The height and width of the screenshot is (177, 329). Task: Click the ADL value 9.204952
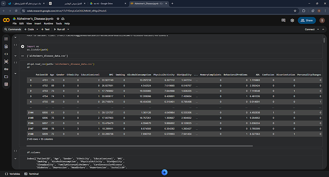[x=255, y=118]
